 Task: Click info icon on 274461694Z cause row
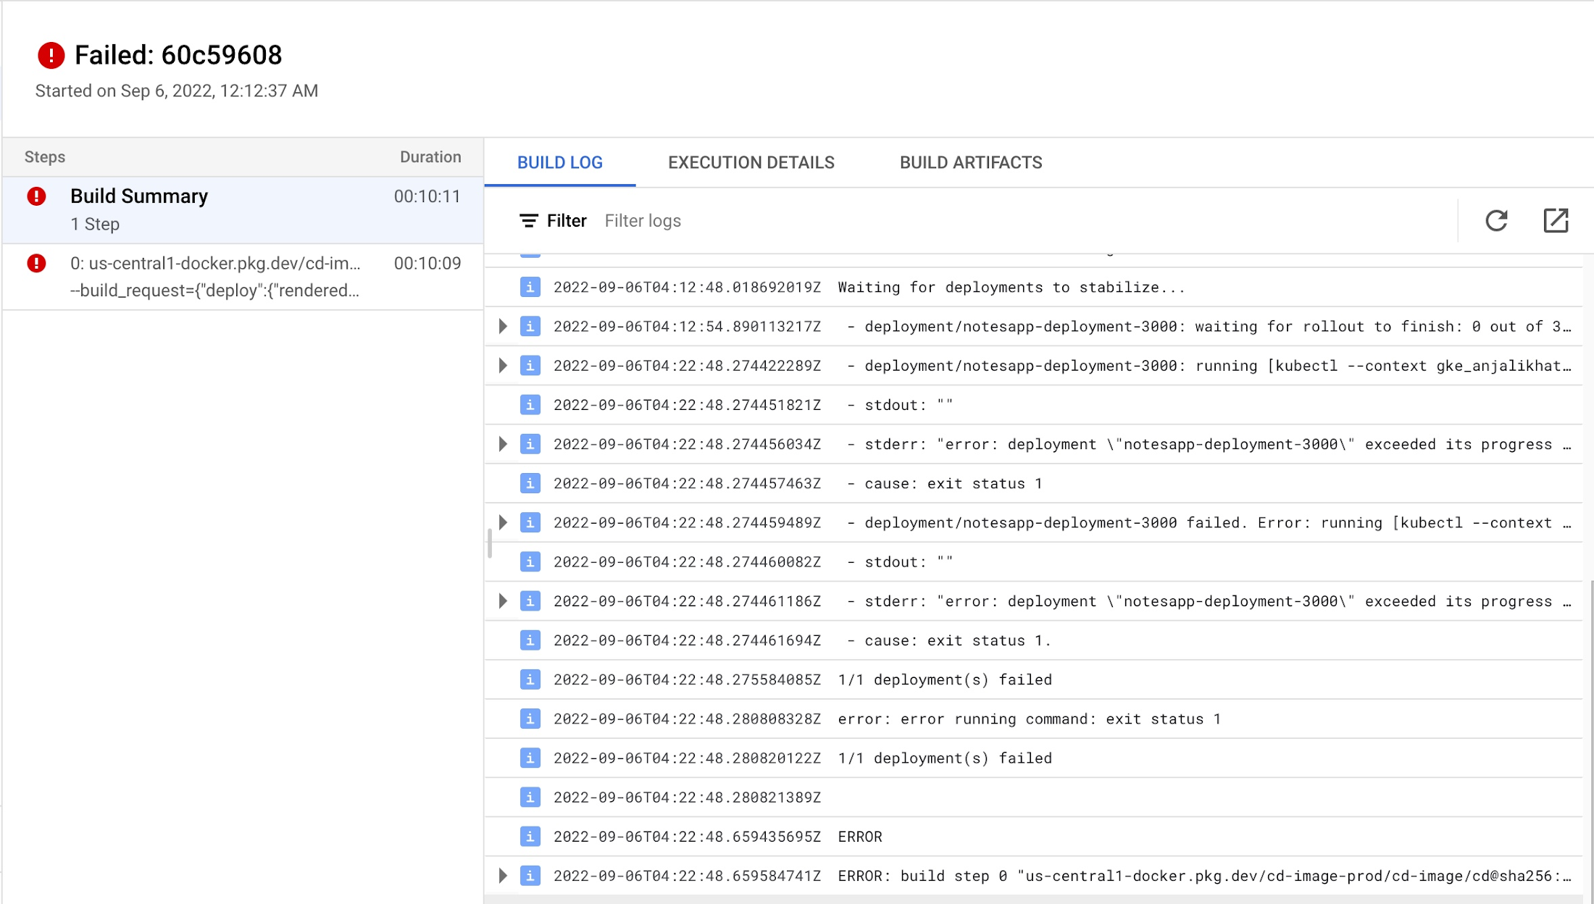530,640
